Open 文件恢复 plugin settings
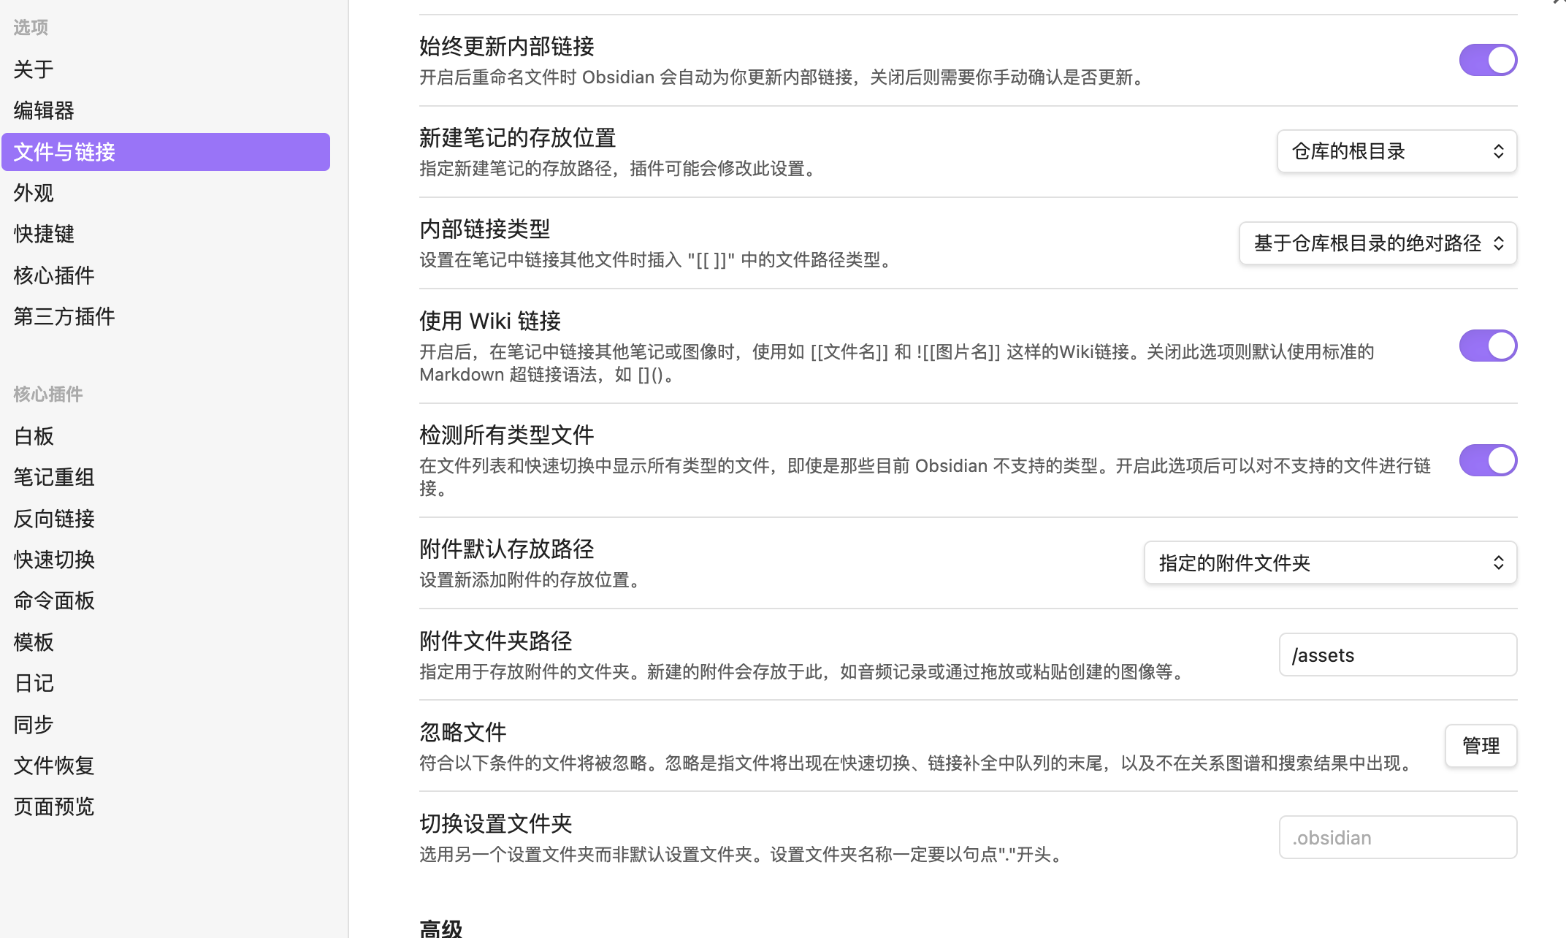Viewport: 1566px width, 938px height. click(x=166, y=766)
